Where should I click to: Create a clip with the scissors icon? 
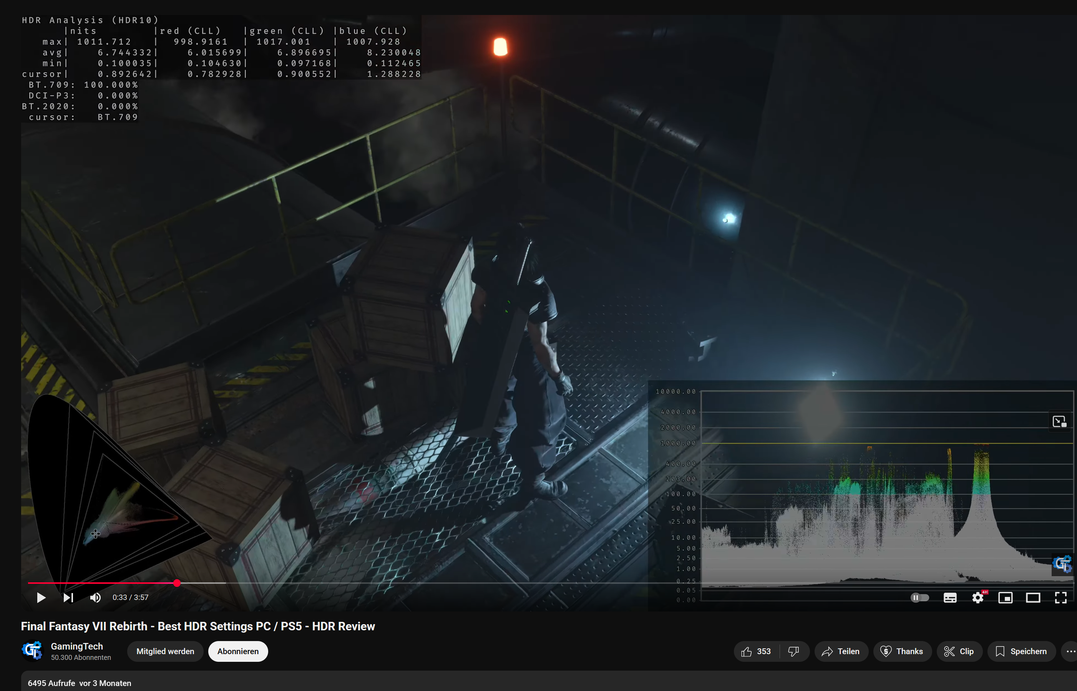pos(959,651)
